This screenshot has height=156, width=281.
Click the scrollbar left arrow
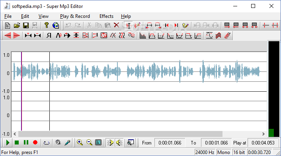click(15, 134)
